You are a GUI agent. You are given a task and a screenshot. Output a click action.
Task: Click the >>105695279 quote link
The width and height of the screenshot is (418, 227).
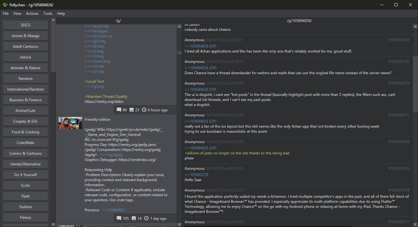tap(196, 175)
